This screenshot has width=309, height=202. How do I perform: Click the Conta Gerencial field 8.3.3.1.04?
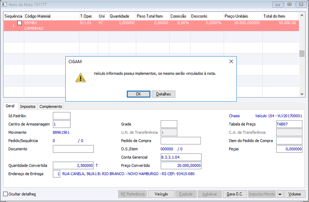click(x=181, y=157)
